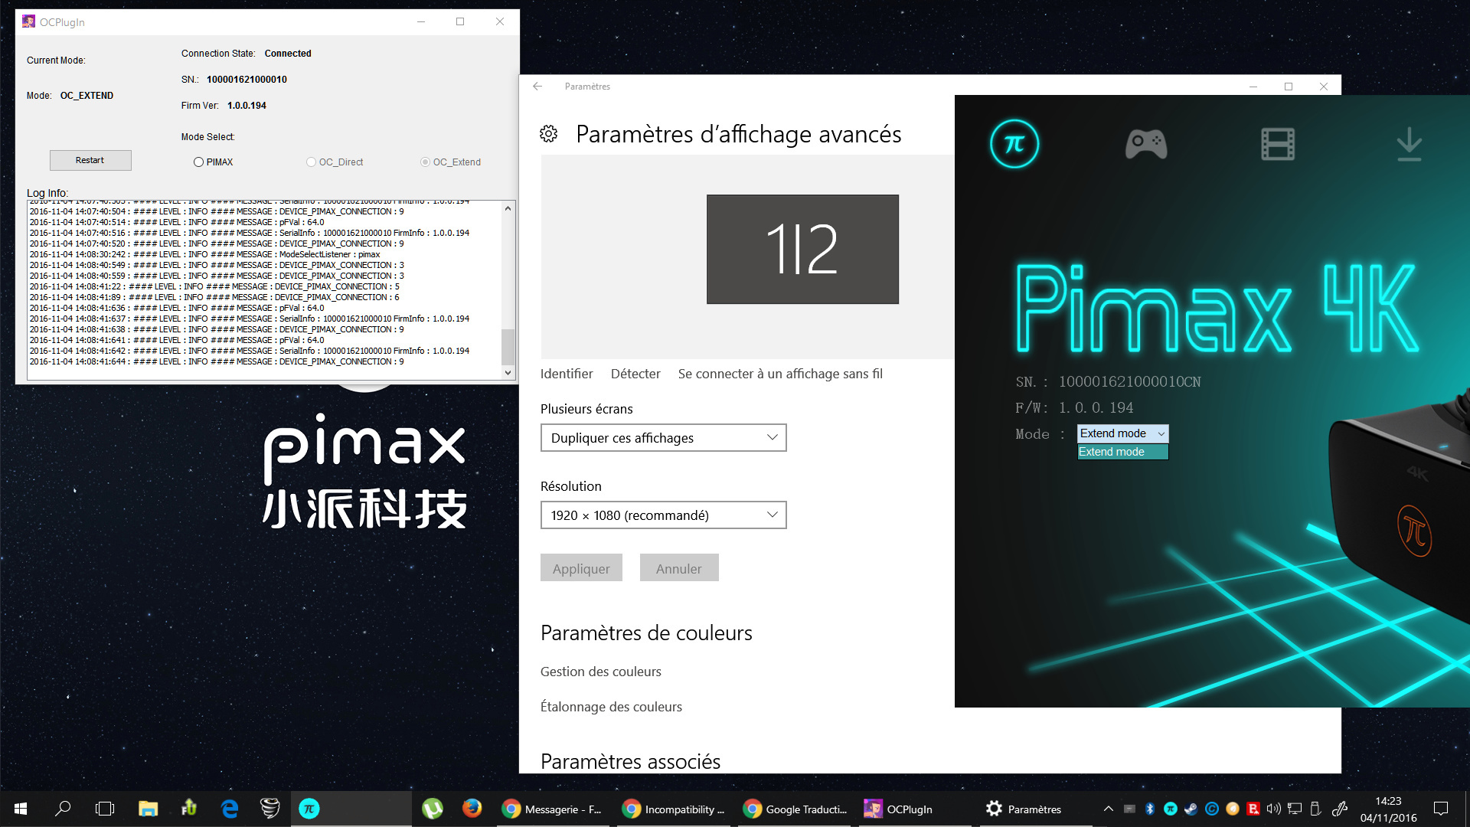Viewport: 1470px width, 827px height.
Task: Open the network tray icon
Action: point(1295,809)
